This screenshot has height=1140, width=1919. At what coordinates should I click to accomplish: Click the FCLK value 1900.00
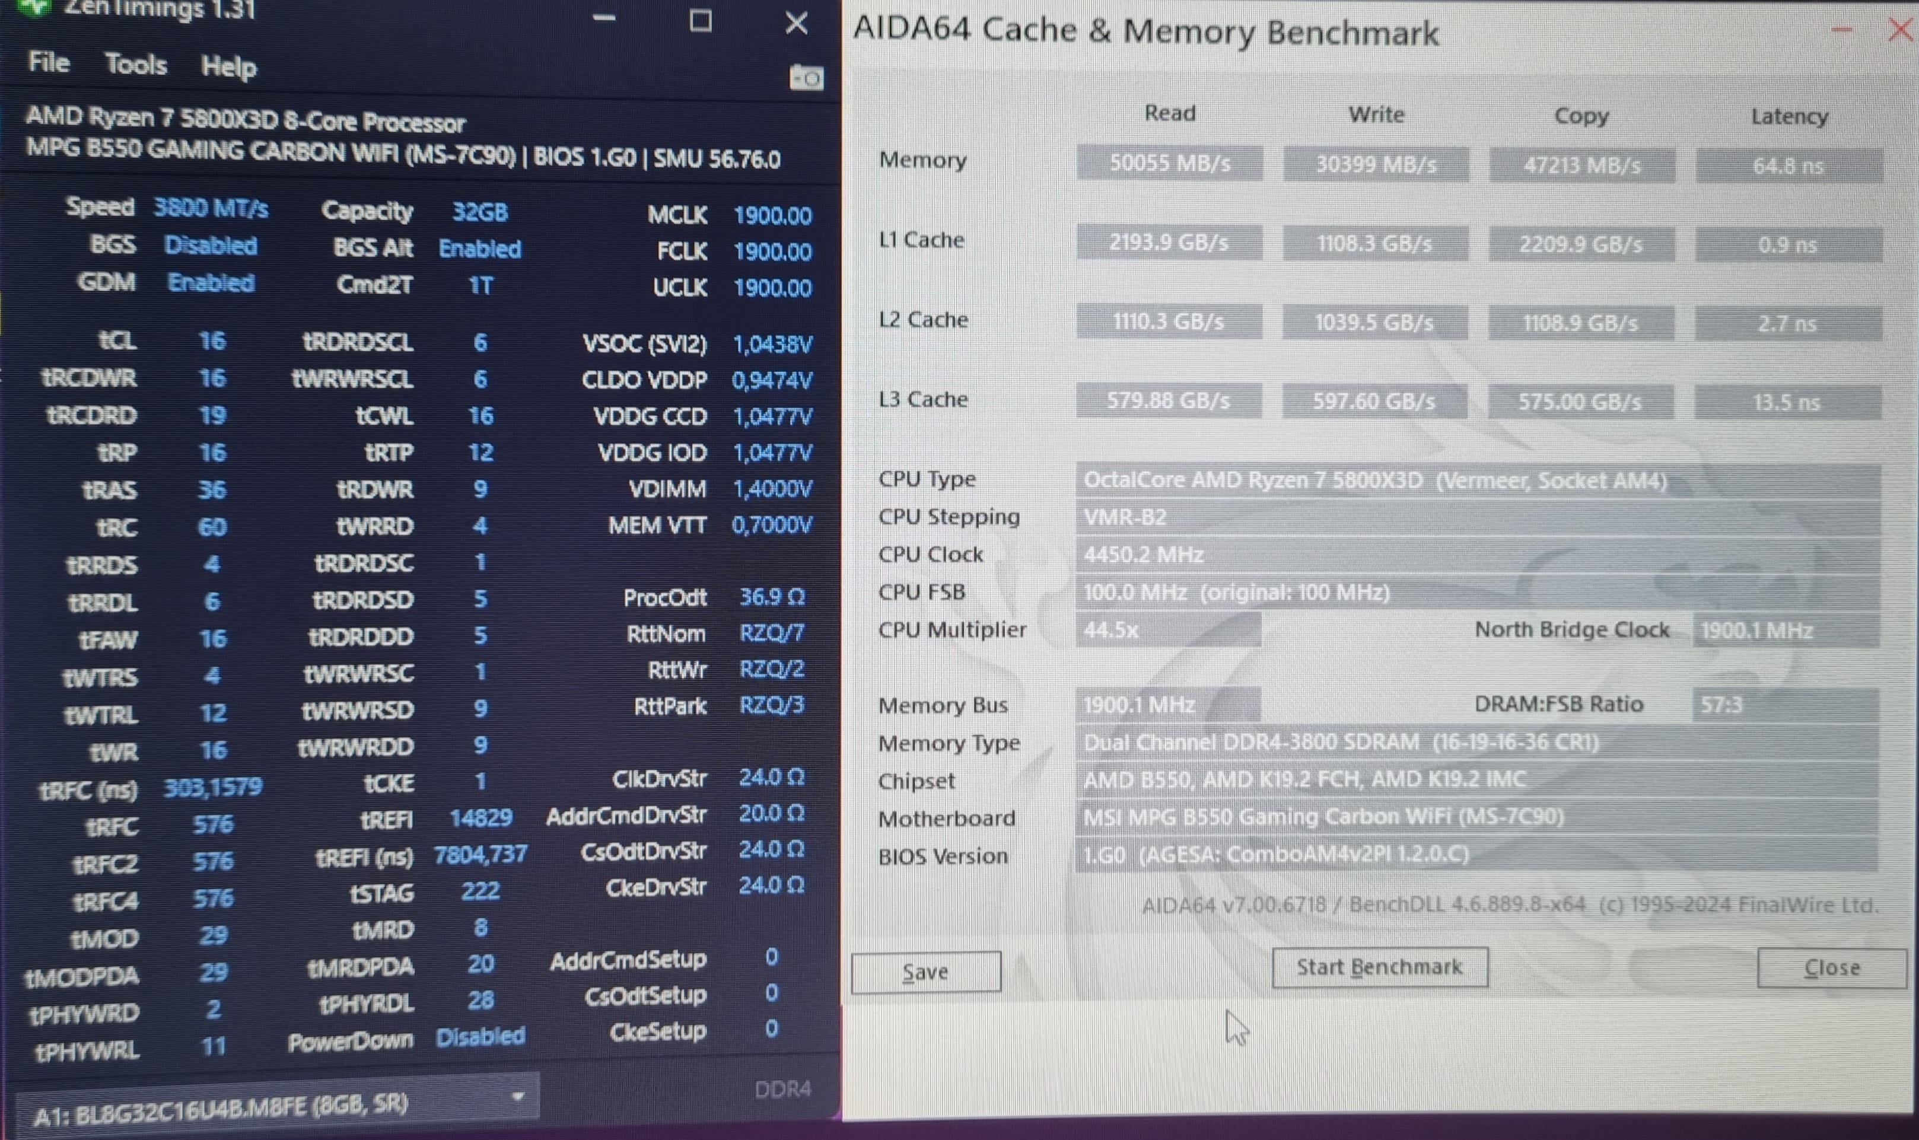772,252
